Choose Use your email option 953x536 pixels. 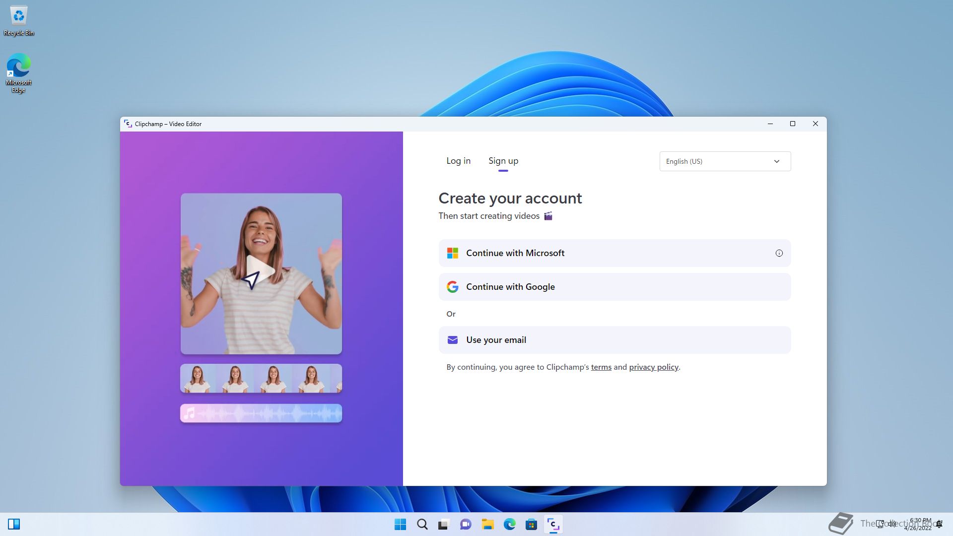(614, 340)
